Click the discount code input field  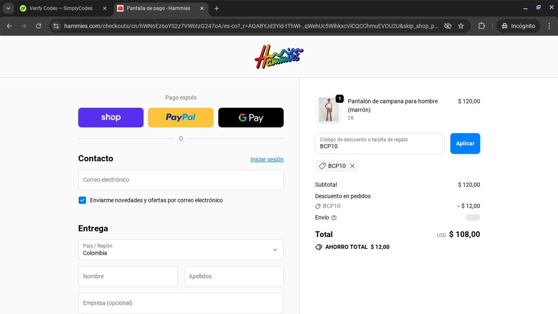[x=380, y=143]
